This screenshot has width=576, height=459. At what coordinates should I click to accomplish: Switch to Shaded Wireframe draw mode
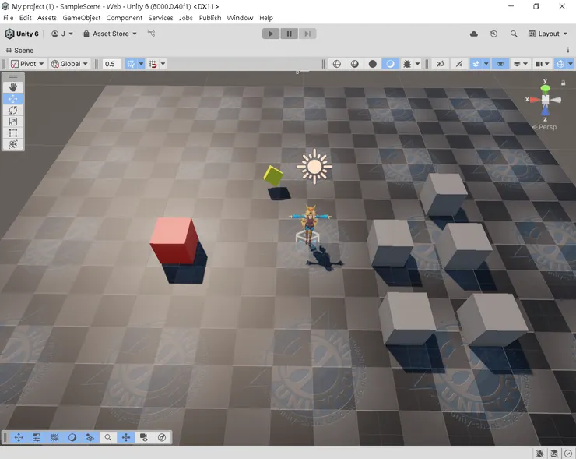(354, 64)
